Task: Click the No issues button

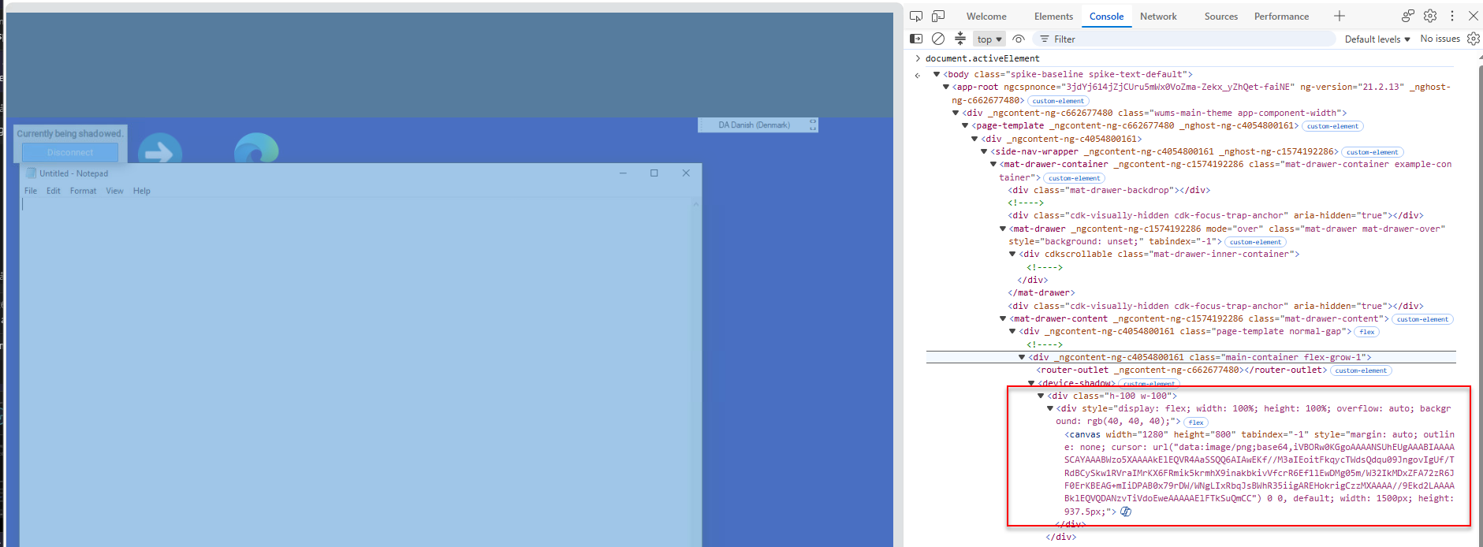Action: 1440,39
